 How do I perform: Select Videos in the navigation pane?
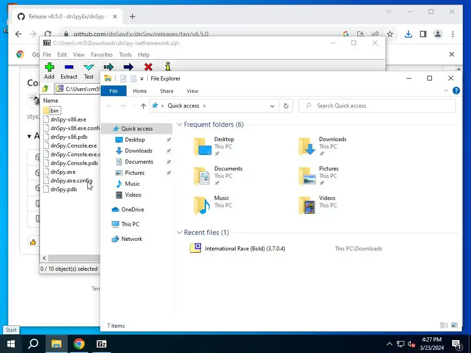(x=133, y=195)
